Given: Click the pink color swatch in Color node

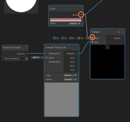Looking at the screenshot, I should coord(66,20).
